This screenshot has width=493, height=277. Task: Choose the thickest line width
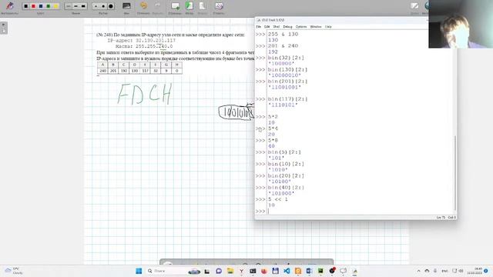coord(83,6)
